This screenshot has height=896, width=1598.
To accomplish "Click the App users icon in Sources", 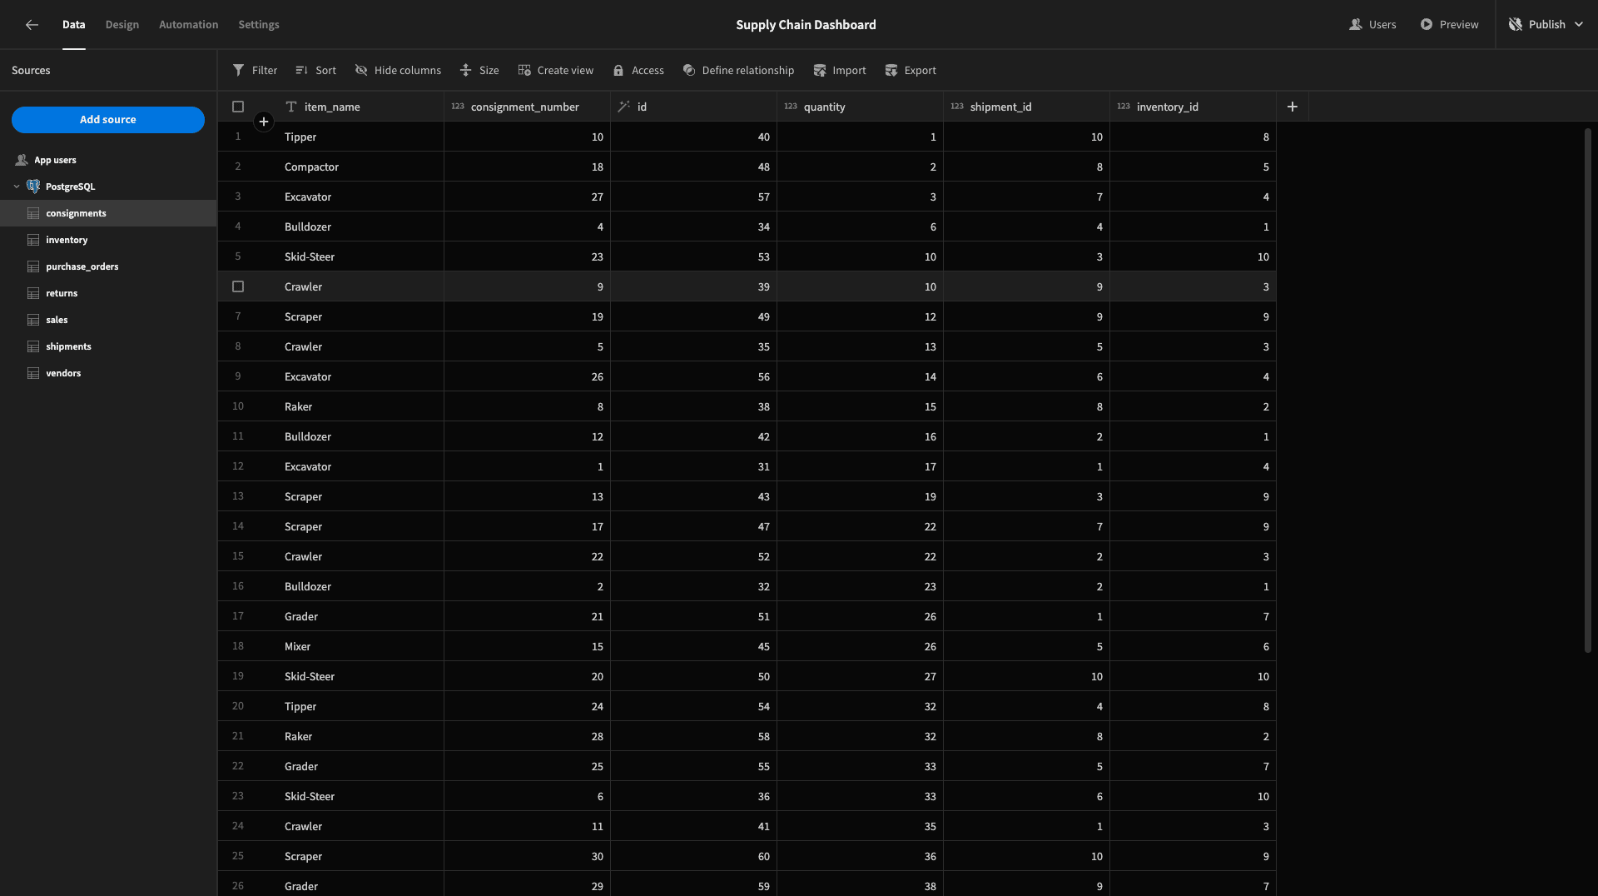I will point(22,160).
